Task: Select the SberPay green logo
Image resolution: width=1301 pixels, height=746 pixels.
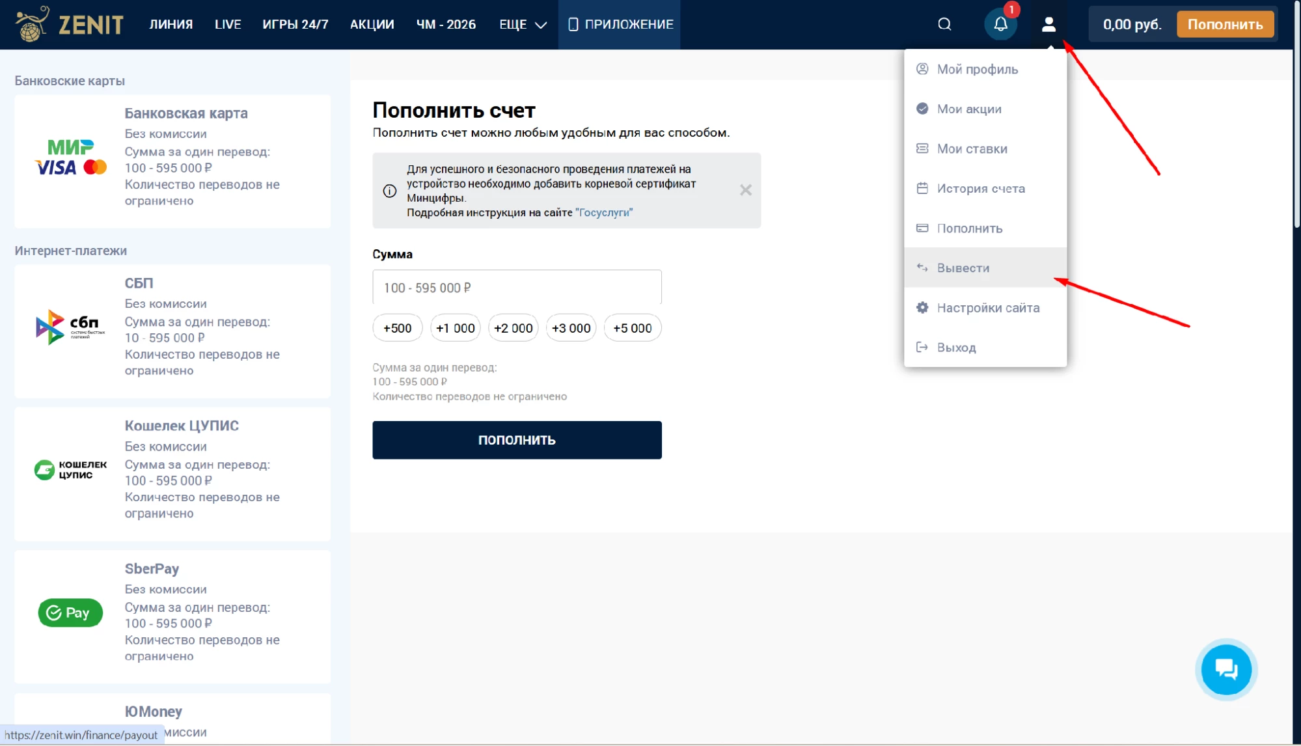Action: [x=70, y=613]
